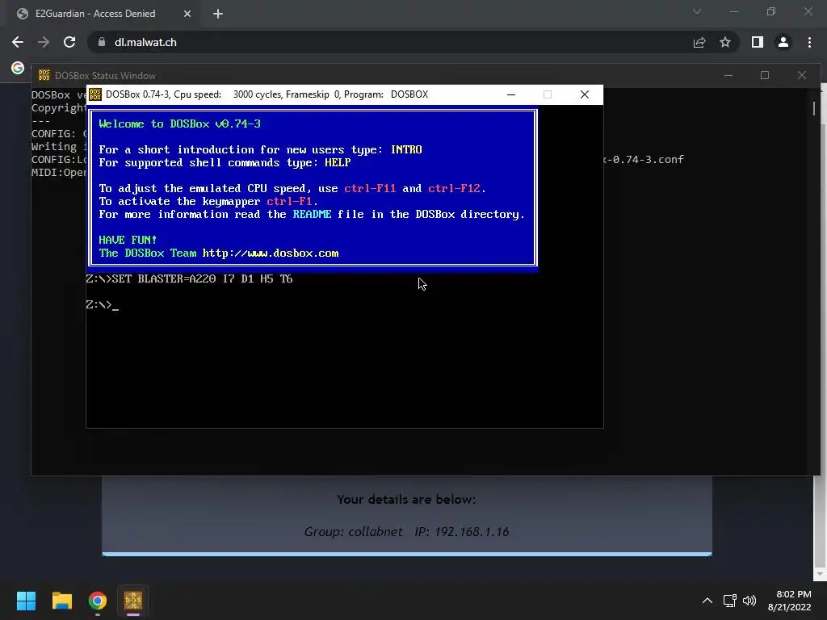Show hidden tray icons chevron
Image resolution: width=827 pixels, height=620 pixels.
tap(707, 601)
